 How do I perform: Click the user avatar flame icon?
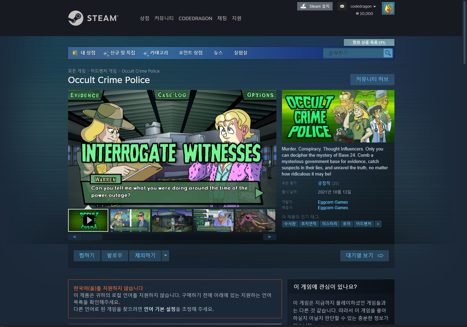coord(388,8)
